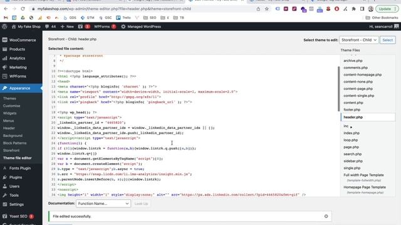Go to Widgets submenu
Image resolution: width=401 pixels, height=225 pixels.
pyautogui.click(x=10, y=113)
